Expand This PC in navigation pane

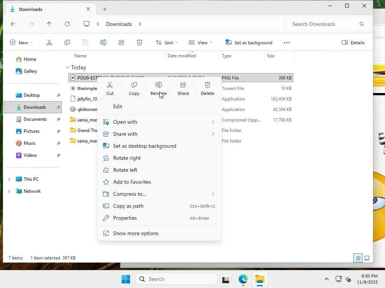click(x=9, y=179)
